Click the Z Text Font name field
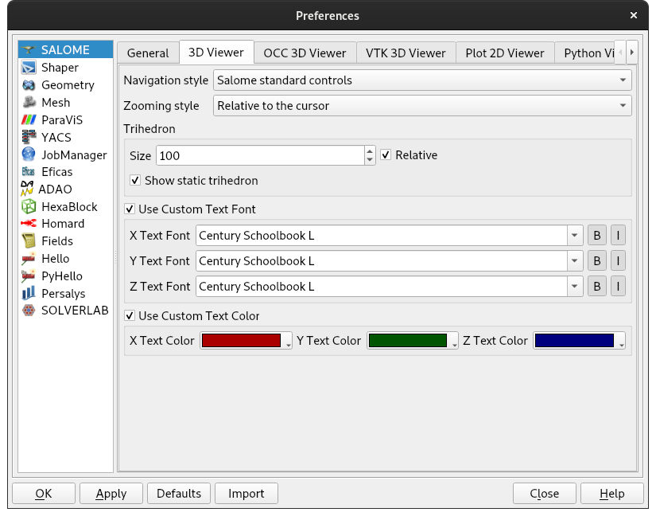This screenshot has height=516, width=656. (x=382, y=287)
